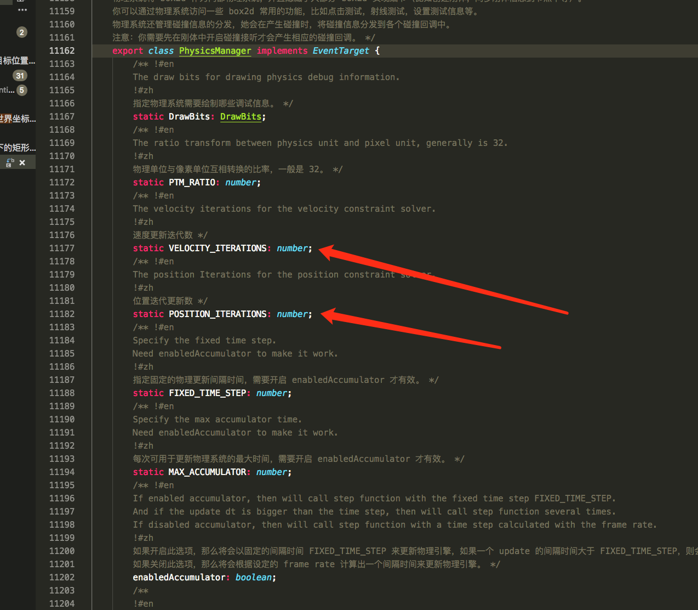
Task: Click the badge showing 2 matches
Action: (22, 32)
